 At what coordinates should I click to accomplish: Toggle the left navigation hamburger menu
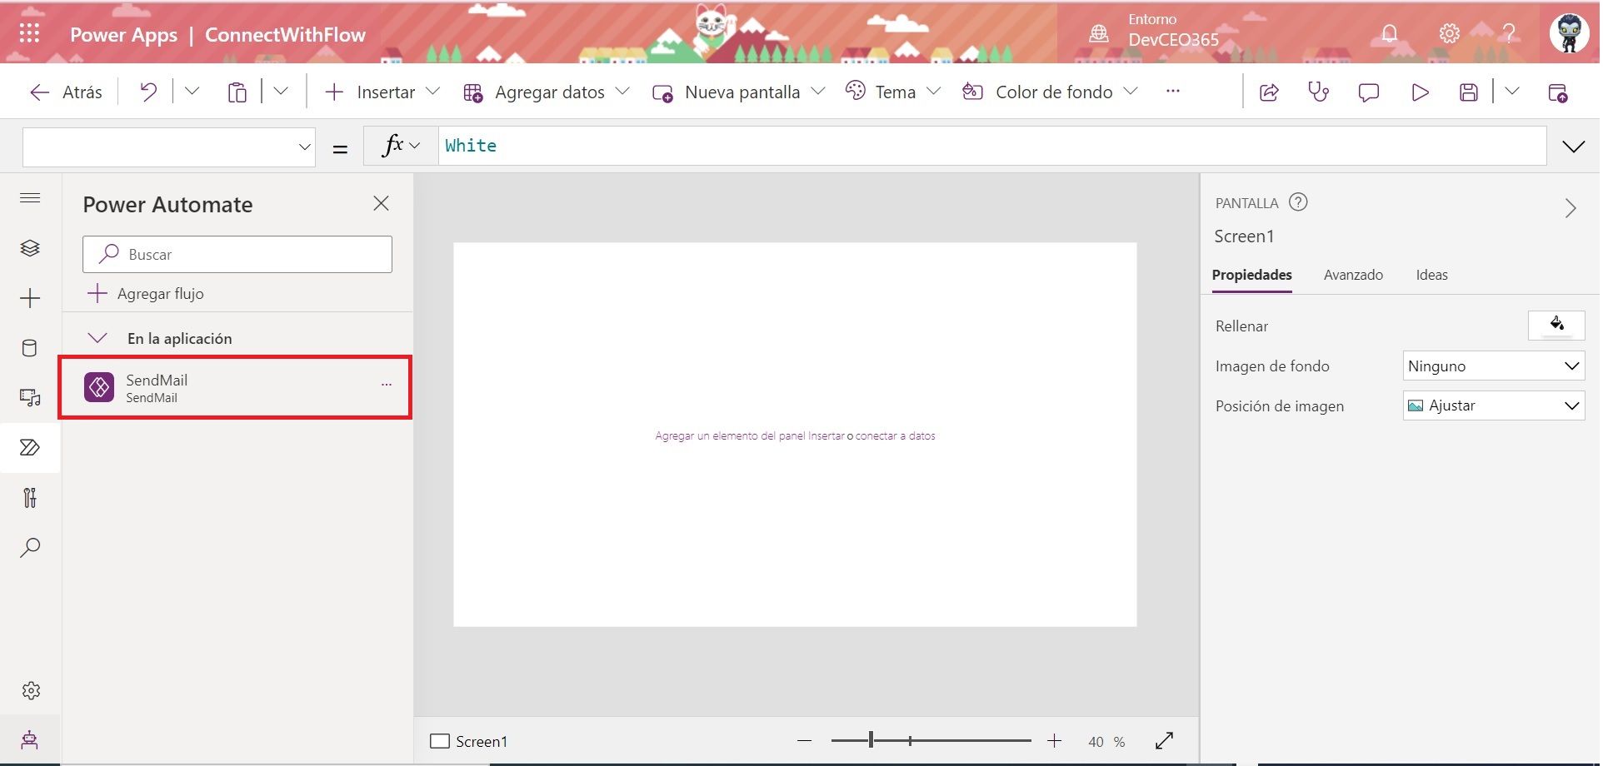[30, 198]
